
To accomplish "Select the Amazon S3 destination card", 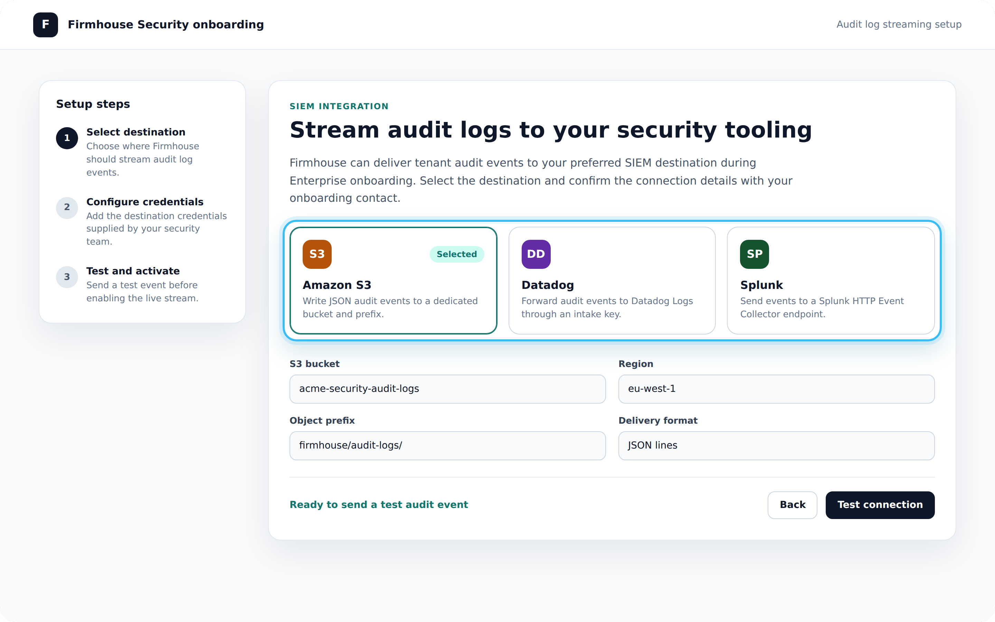I will coord(394,281).
